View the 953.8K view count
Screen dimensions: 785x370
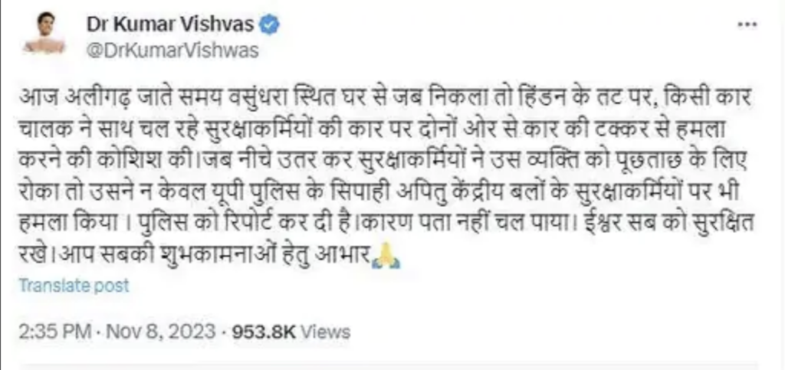tap(264, 332)
